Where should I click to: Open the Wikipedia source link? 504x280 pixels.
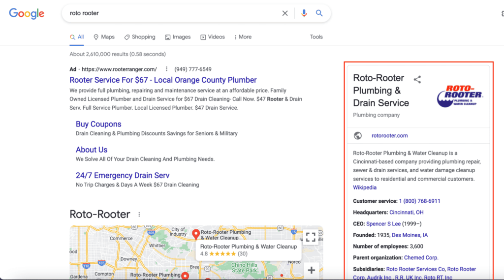click(365, 187)
